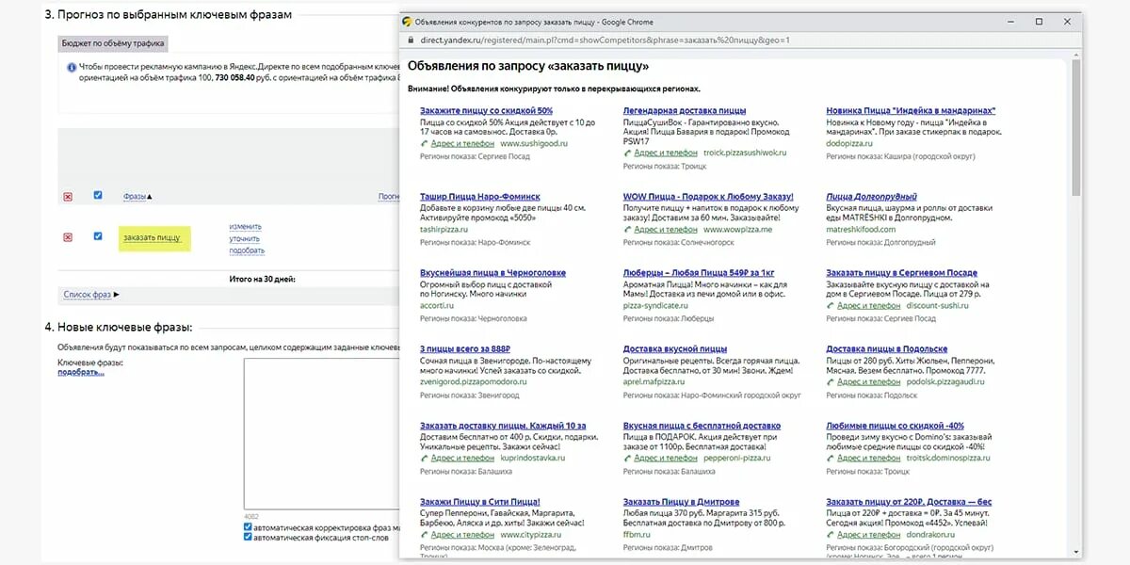Screen dimensions: 1130x565
Task: Open ad 'Доставка пиццы в Подольске'
Action: coord(887,349)
